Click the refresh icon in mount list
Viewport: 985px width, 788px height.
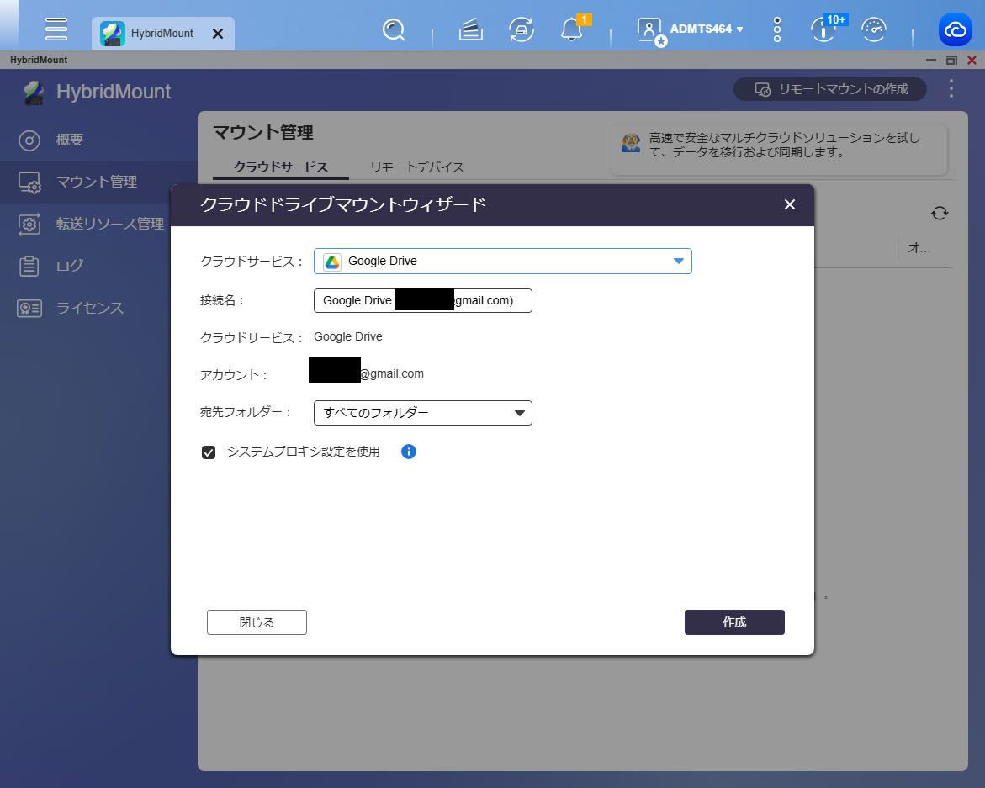click(940, 213)
